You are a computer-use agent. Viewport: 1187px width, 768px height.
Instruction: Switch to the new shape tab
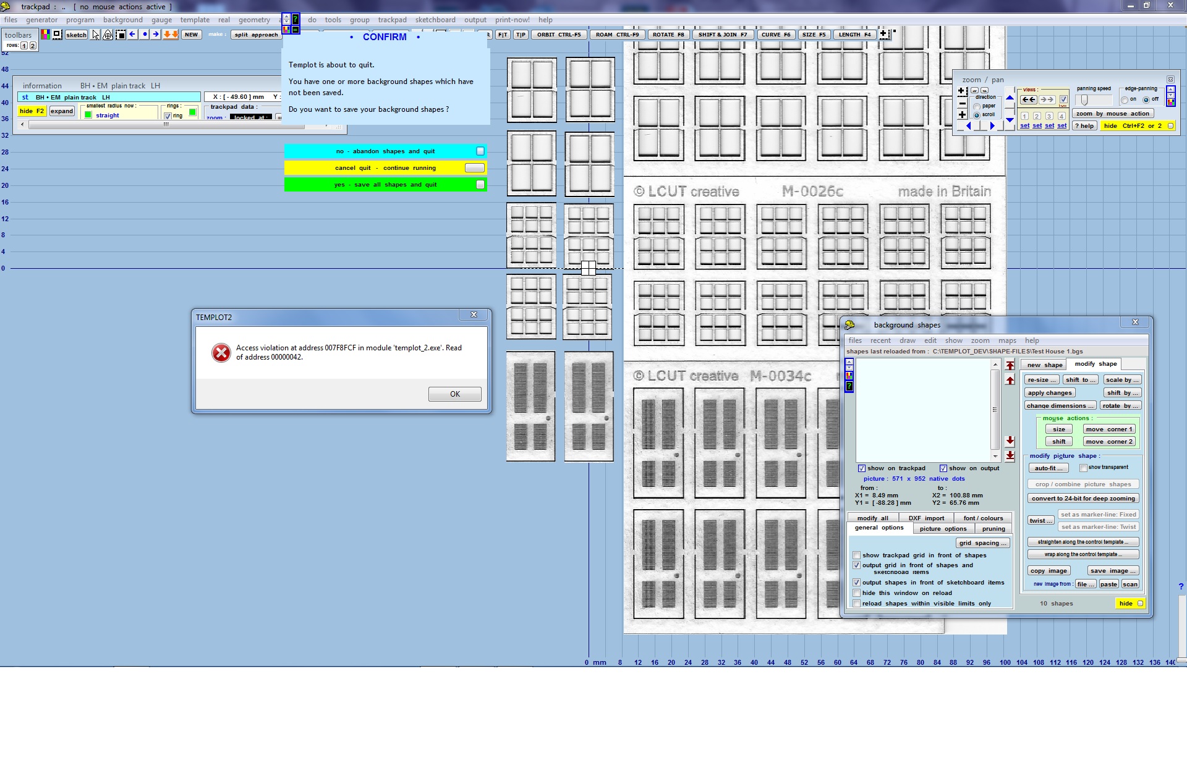point(1045,365)
